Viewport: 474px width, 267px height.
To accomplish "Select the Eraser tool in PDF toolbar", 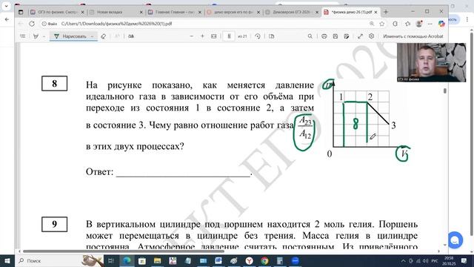I will click(x=104, y=36).
